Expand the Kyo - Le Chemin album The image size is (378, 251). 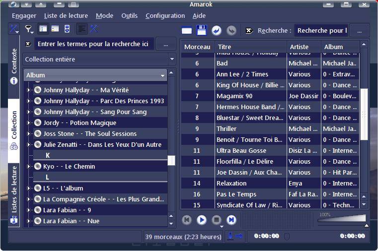click(28, 167)
